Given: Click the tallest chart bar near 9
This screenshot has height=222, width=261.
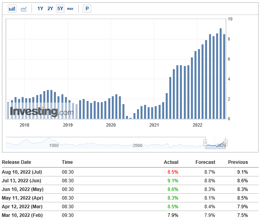Looking at the screenshot, I should click(x=220, y=73).
